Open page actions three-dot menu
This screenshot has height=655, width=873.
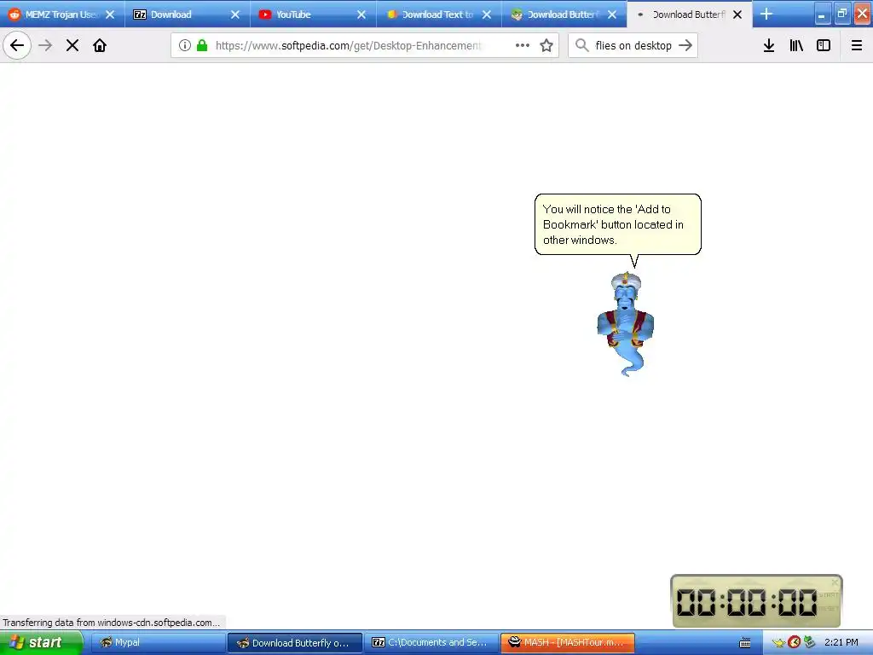(523, 45)
